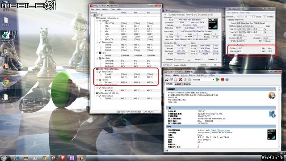Click the Windows Start button
Image resolution: width=286 pixels, height=161 pixels.
[4, 158]
